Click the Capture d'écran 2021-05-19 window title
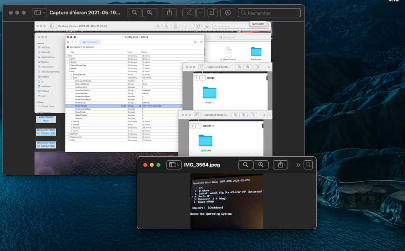 pos(85,13)
